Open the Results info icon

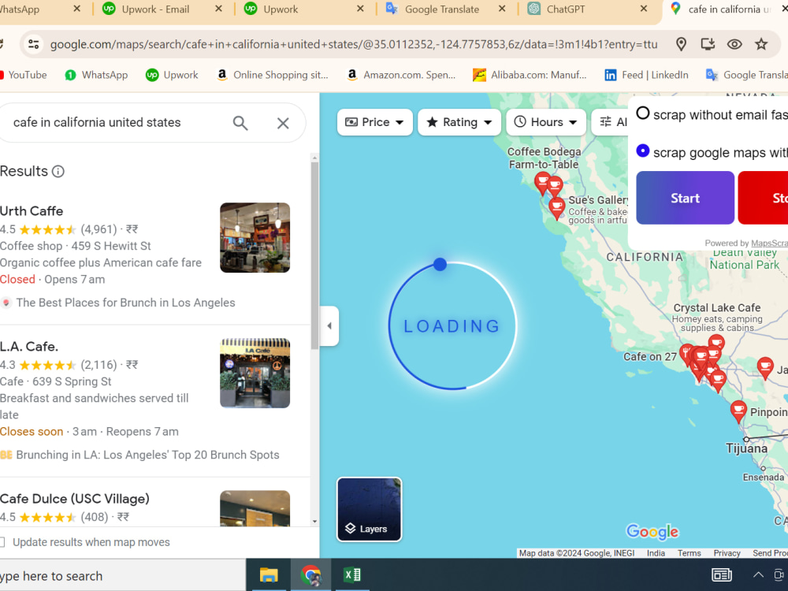58,171
